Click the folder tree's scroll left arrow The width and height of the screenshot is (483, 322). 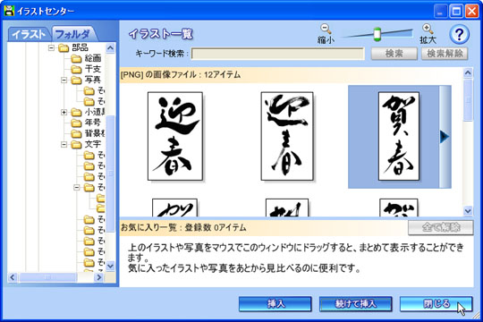[x=13, y=277]
